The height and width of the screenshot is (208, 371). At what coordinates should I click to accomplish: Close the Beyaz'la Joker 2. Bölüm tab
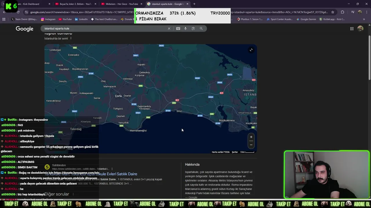tap(95, 4)
